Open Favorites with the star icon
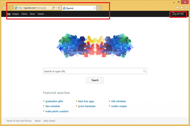 (181, 8)
